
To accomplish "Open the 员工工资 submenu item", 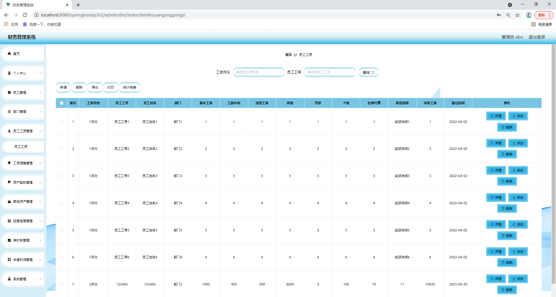I will (21, 147).
